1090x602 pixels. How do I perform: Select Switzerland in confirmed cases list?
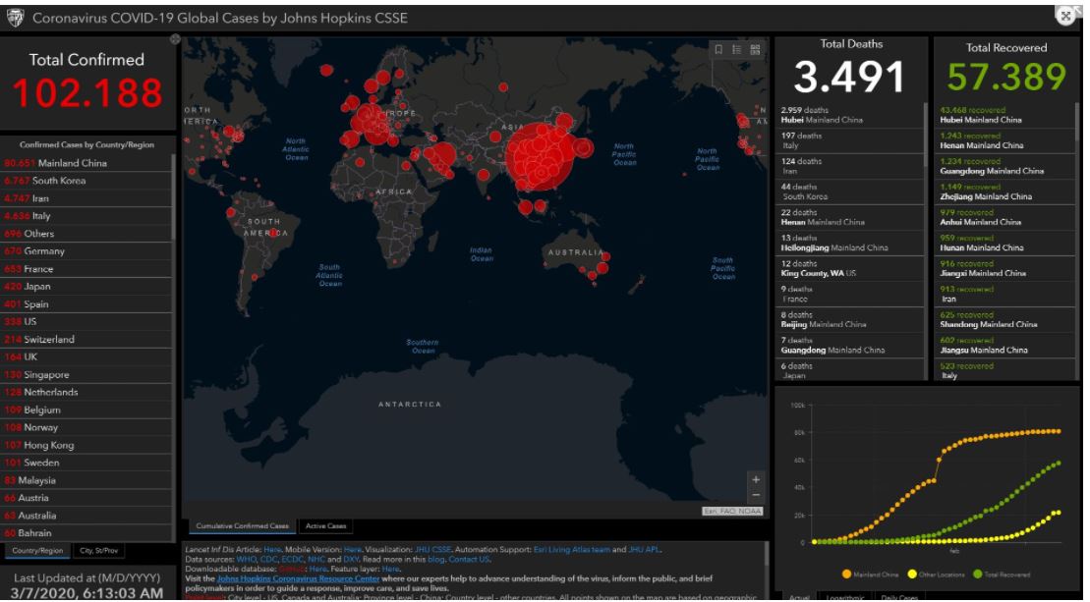(x=86, y=340)
